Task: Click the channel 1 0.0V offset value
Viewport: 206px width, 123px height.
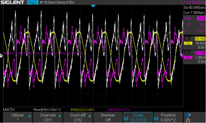Action: 202,47
